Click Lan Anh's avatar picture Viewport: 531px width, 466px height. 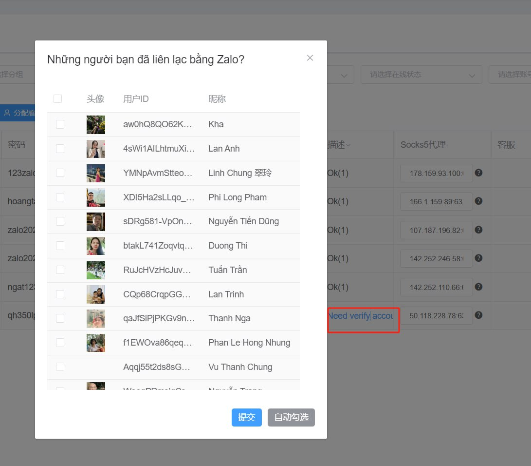click(96, 149)
